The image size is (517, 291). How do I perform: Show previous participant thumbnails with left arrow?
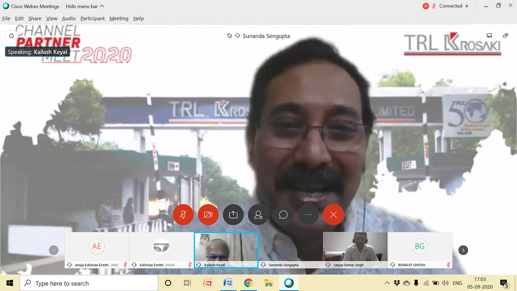pos(54,250)
